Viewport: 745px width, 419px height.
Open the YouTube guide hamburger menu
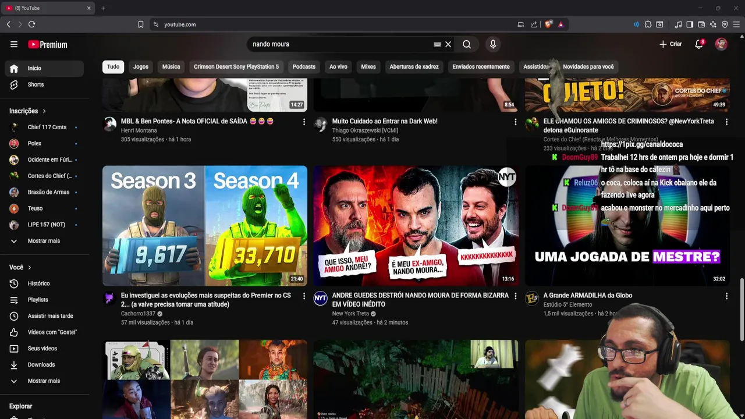click(14, 44)
